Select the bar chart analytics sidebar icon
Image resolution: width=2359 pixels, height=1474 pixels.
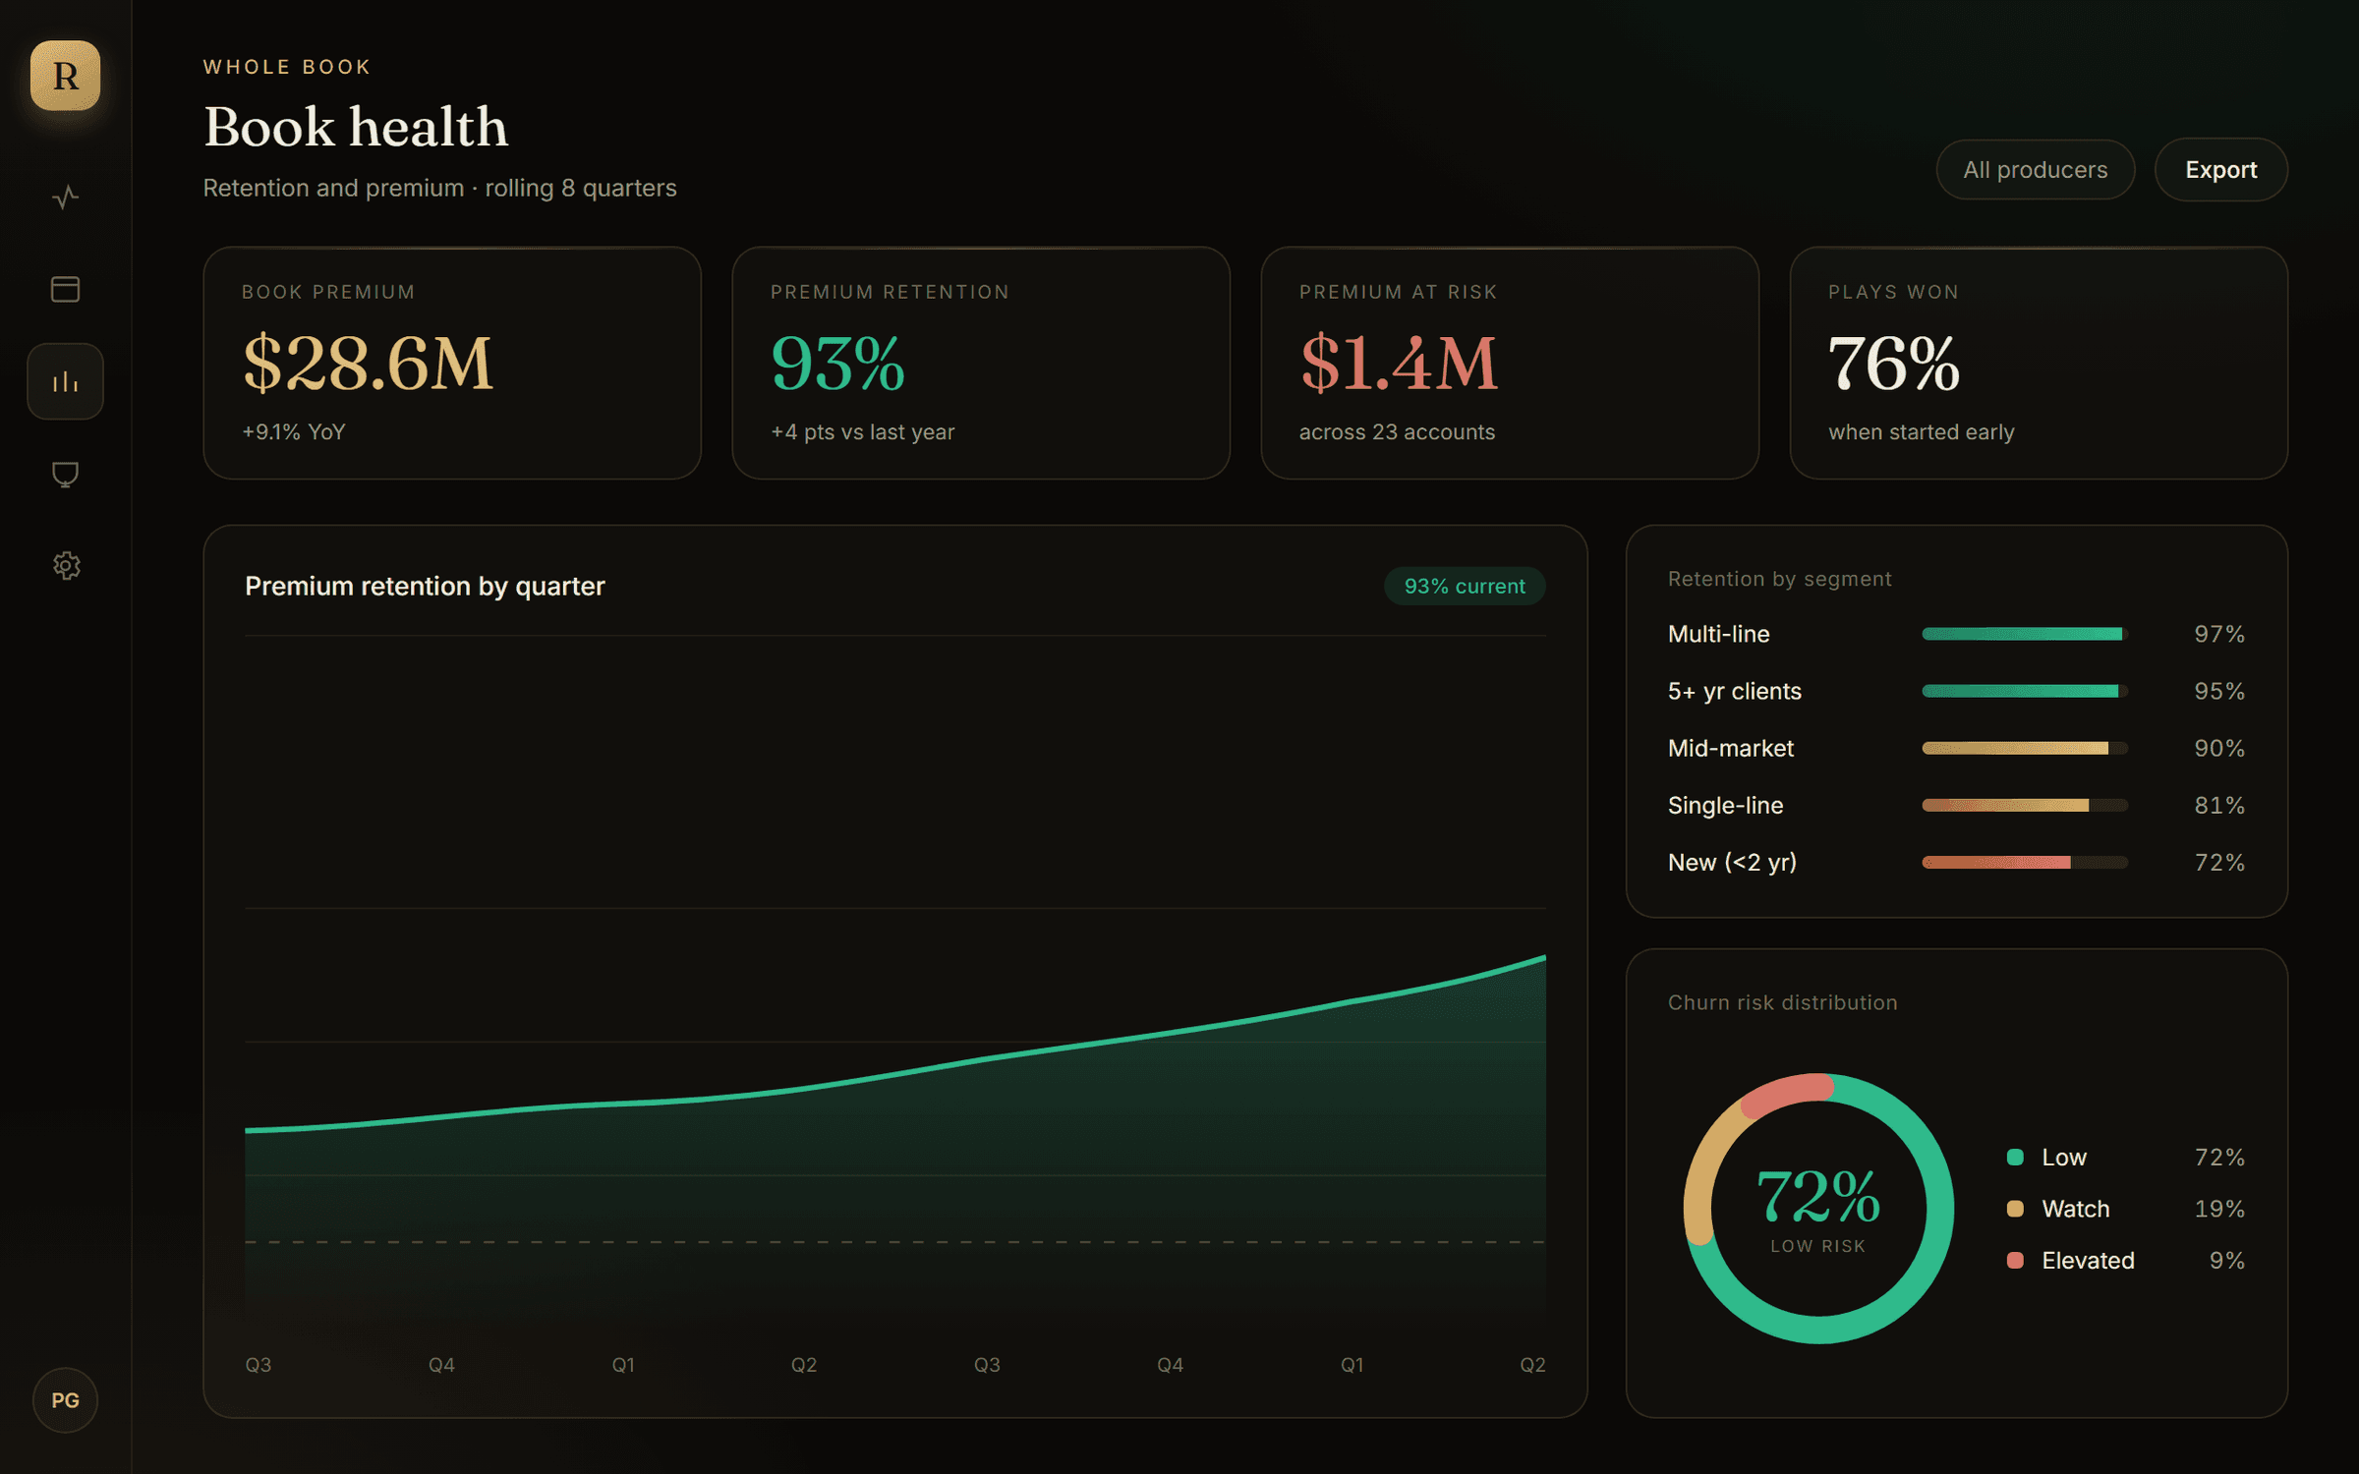click(65, 381)
